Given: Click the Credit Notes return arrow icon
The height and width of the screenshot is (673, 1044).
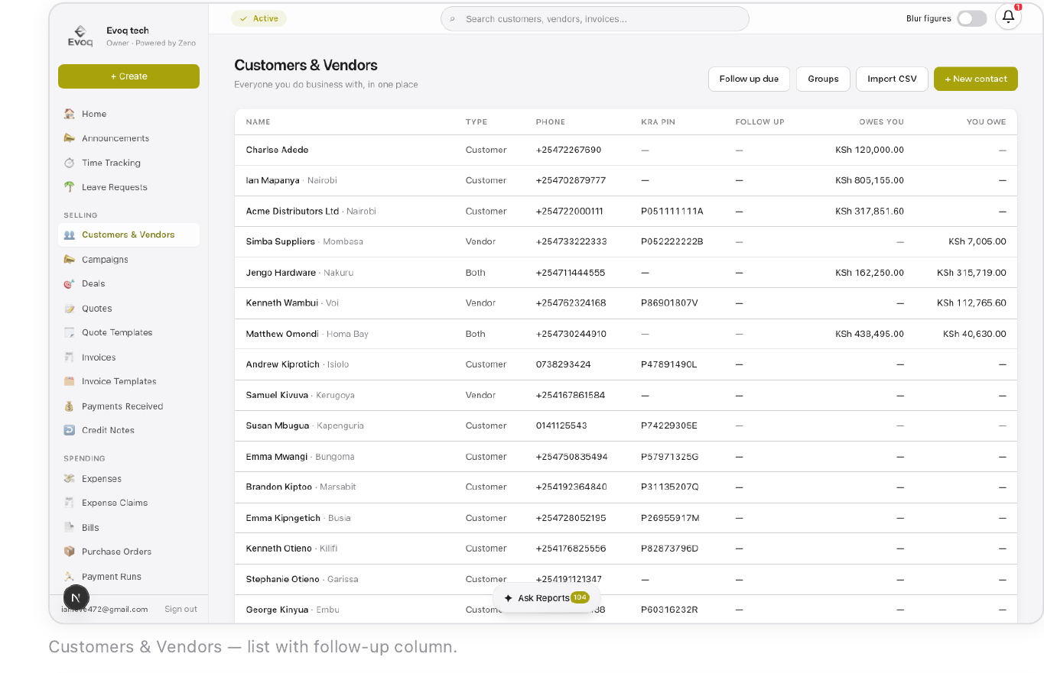Looking at the screenshot, I should click(x=70, y=430).
